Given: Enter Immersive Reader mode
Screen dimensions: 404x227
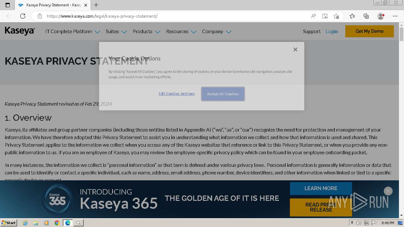Looking at the screenshot, I should (325, 16).
